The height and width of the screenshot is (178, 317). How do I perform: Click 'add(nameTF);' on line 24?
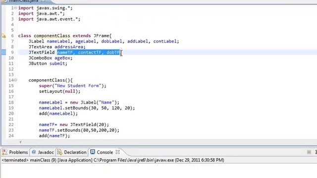54,135
